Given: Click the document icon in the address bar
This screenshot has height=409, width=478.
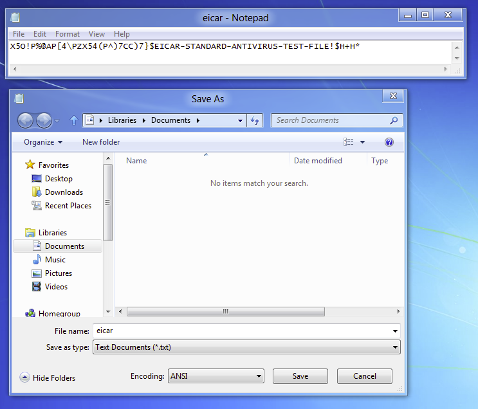Looking at the screenshot, I should tap(89, 120).
